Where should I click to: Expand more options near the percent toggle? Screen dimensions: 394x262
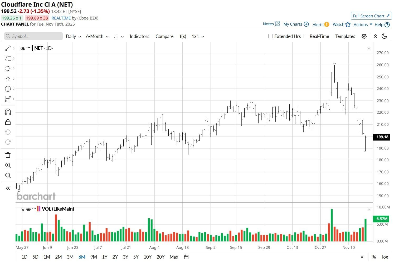point(362,257)
